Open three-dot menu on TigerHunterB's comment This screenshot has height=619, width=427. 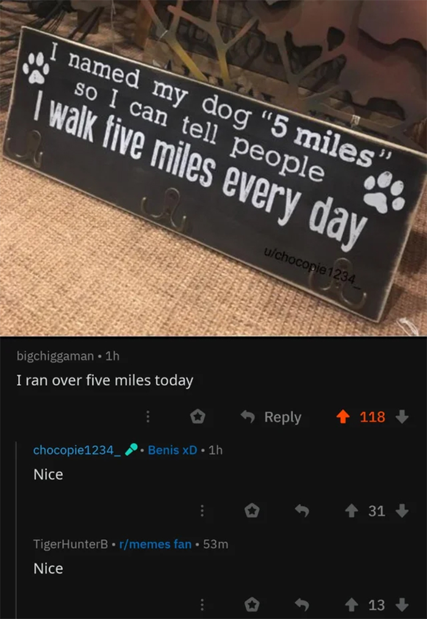(202, 605)
